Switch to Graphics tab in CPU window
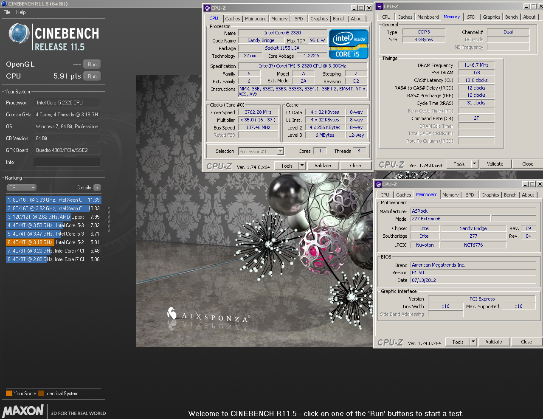The width and height of the screenshot is (543, 419). [x=319, y=19]
